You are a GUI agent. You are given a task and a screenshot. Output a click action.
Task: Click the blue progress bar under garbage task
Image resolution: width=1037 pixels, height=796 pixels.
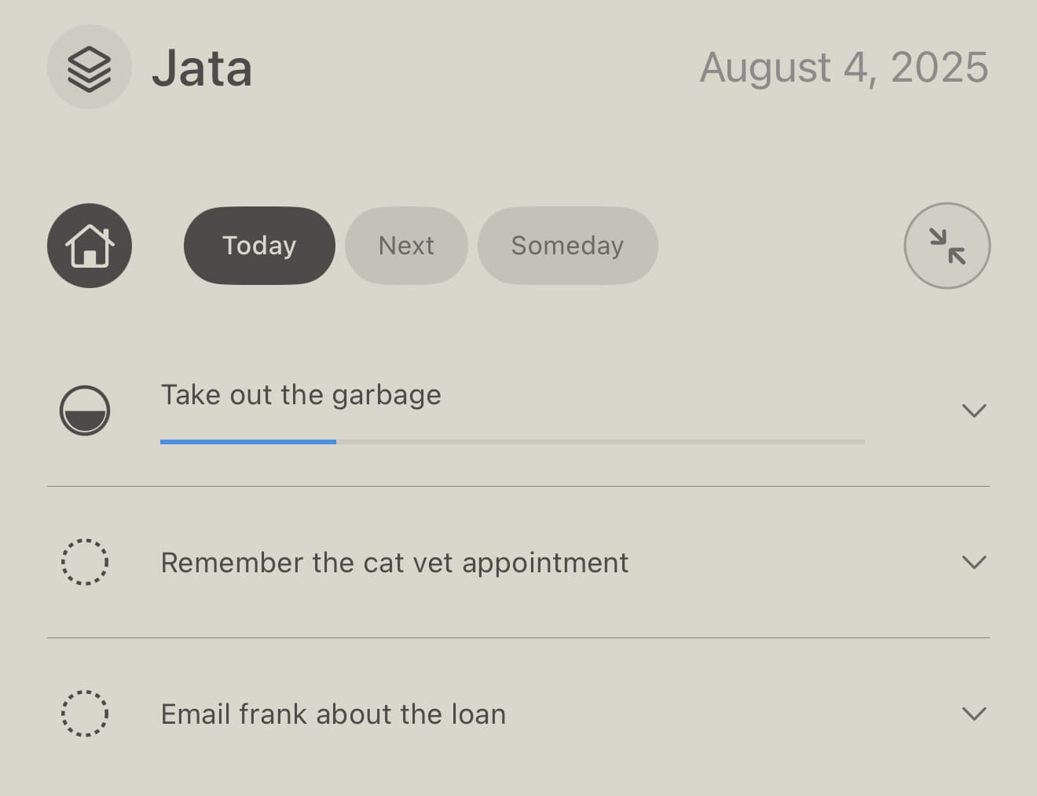(x=247, y=441)
